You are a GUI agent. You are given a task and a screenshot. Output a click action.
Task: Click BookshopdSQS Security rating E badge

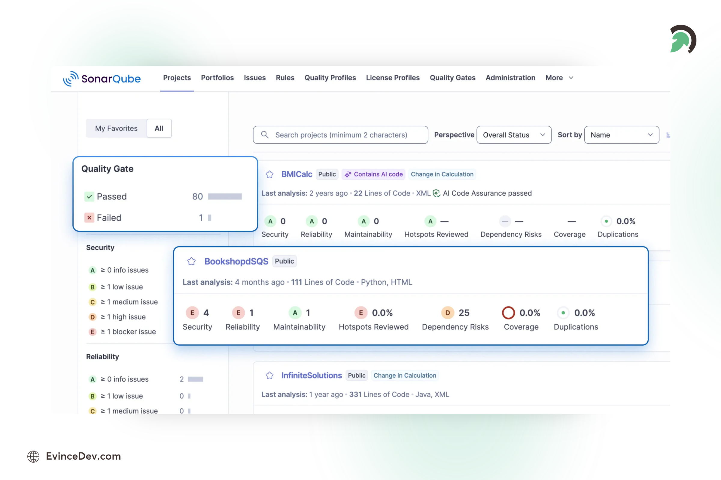pos(192,313)
